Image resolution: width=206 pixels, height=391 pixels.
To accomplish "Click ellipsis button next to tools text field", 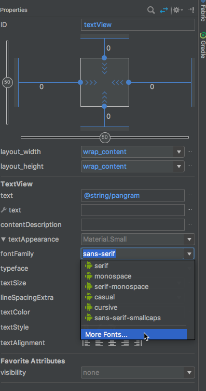I will pos(189,209).
